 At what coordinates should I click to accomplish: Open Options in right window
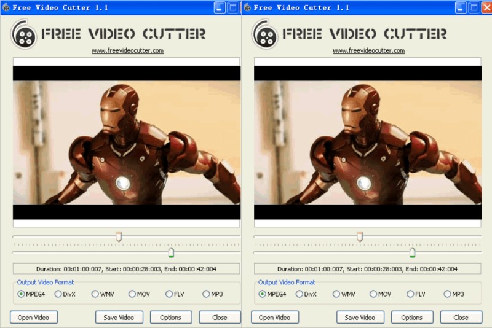click(412, 318)
